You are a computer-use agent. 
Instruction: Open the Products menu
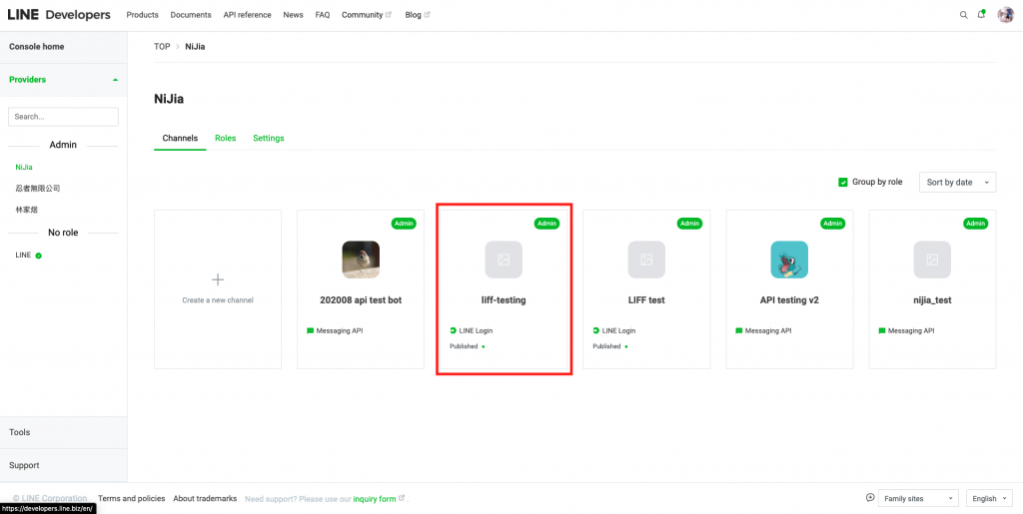click(142, 15)
